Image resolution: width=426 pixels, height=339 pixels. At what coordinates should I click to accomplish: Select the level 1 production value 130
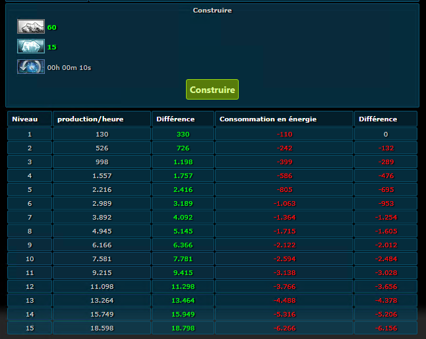click(102, 134)
